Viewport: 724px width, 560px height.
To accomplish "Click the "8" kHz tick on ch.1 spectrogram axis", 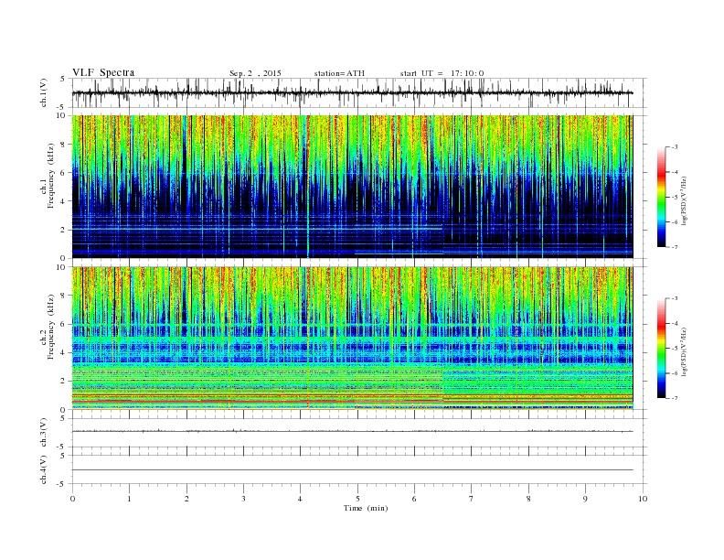I will click(x=63, y=145).
